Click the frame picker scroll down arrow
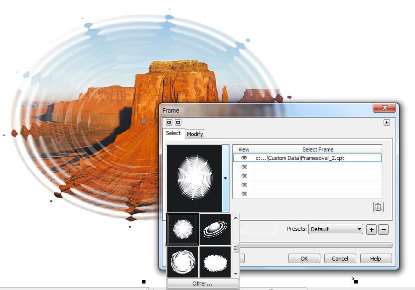 click(x=235, y=274)
